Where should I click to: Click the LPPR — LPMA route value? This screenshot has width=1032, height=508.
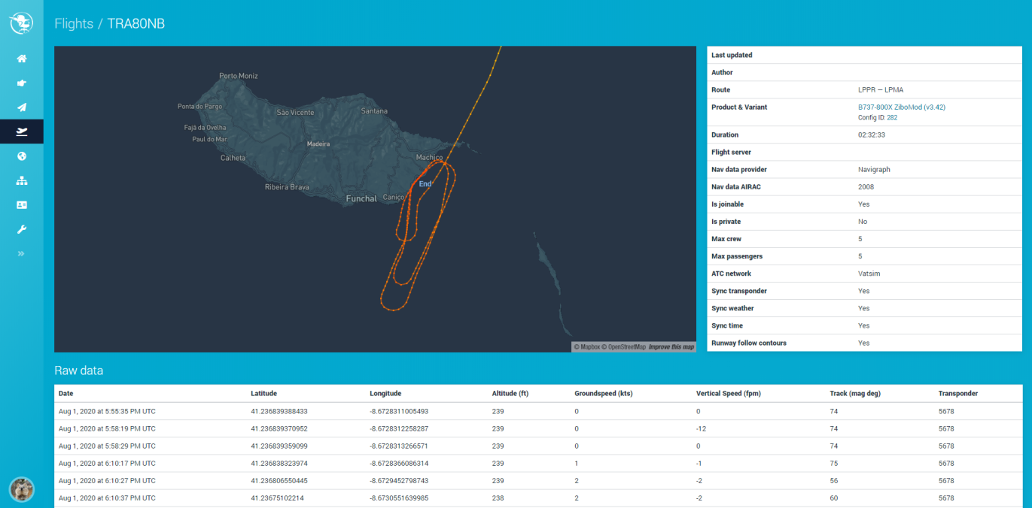tap(881, 90)
